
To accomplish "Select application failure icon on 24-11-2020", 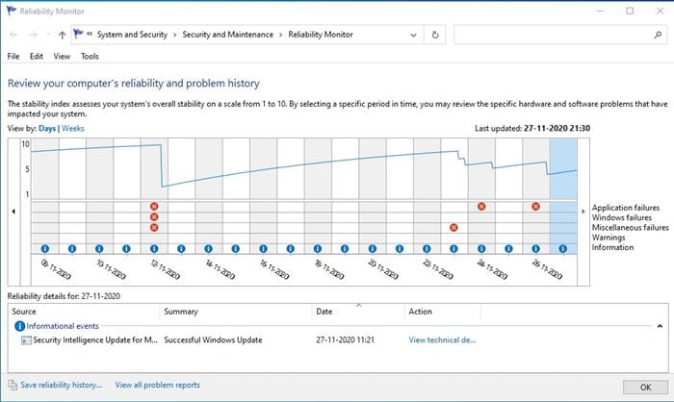I will tap(481, 207).
